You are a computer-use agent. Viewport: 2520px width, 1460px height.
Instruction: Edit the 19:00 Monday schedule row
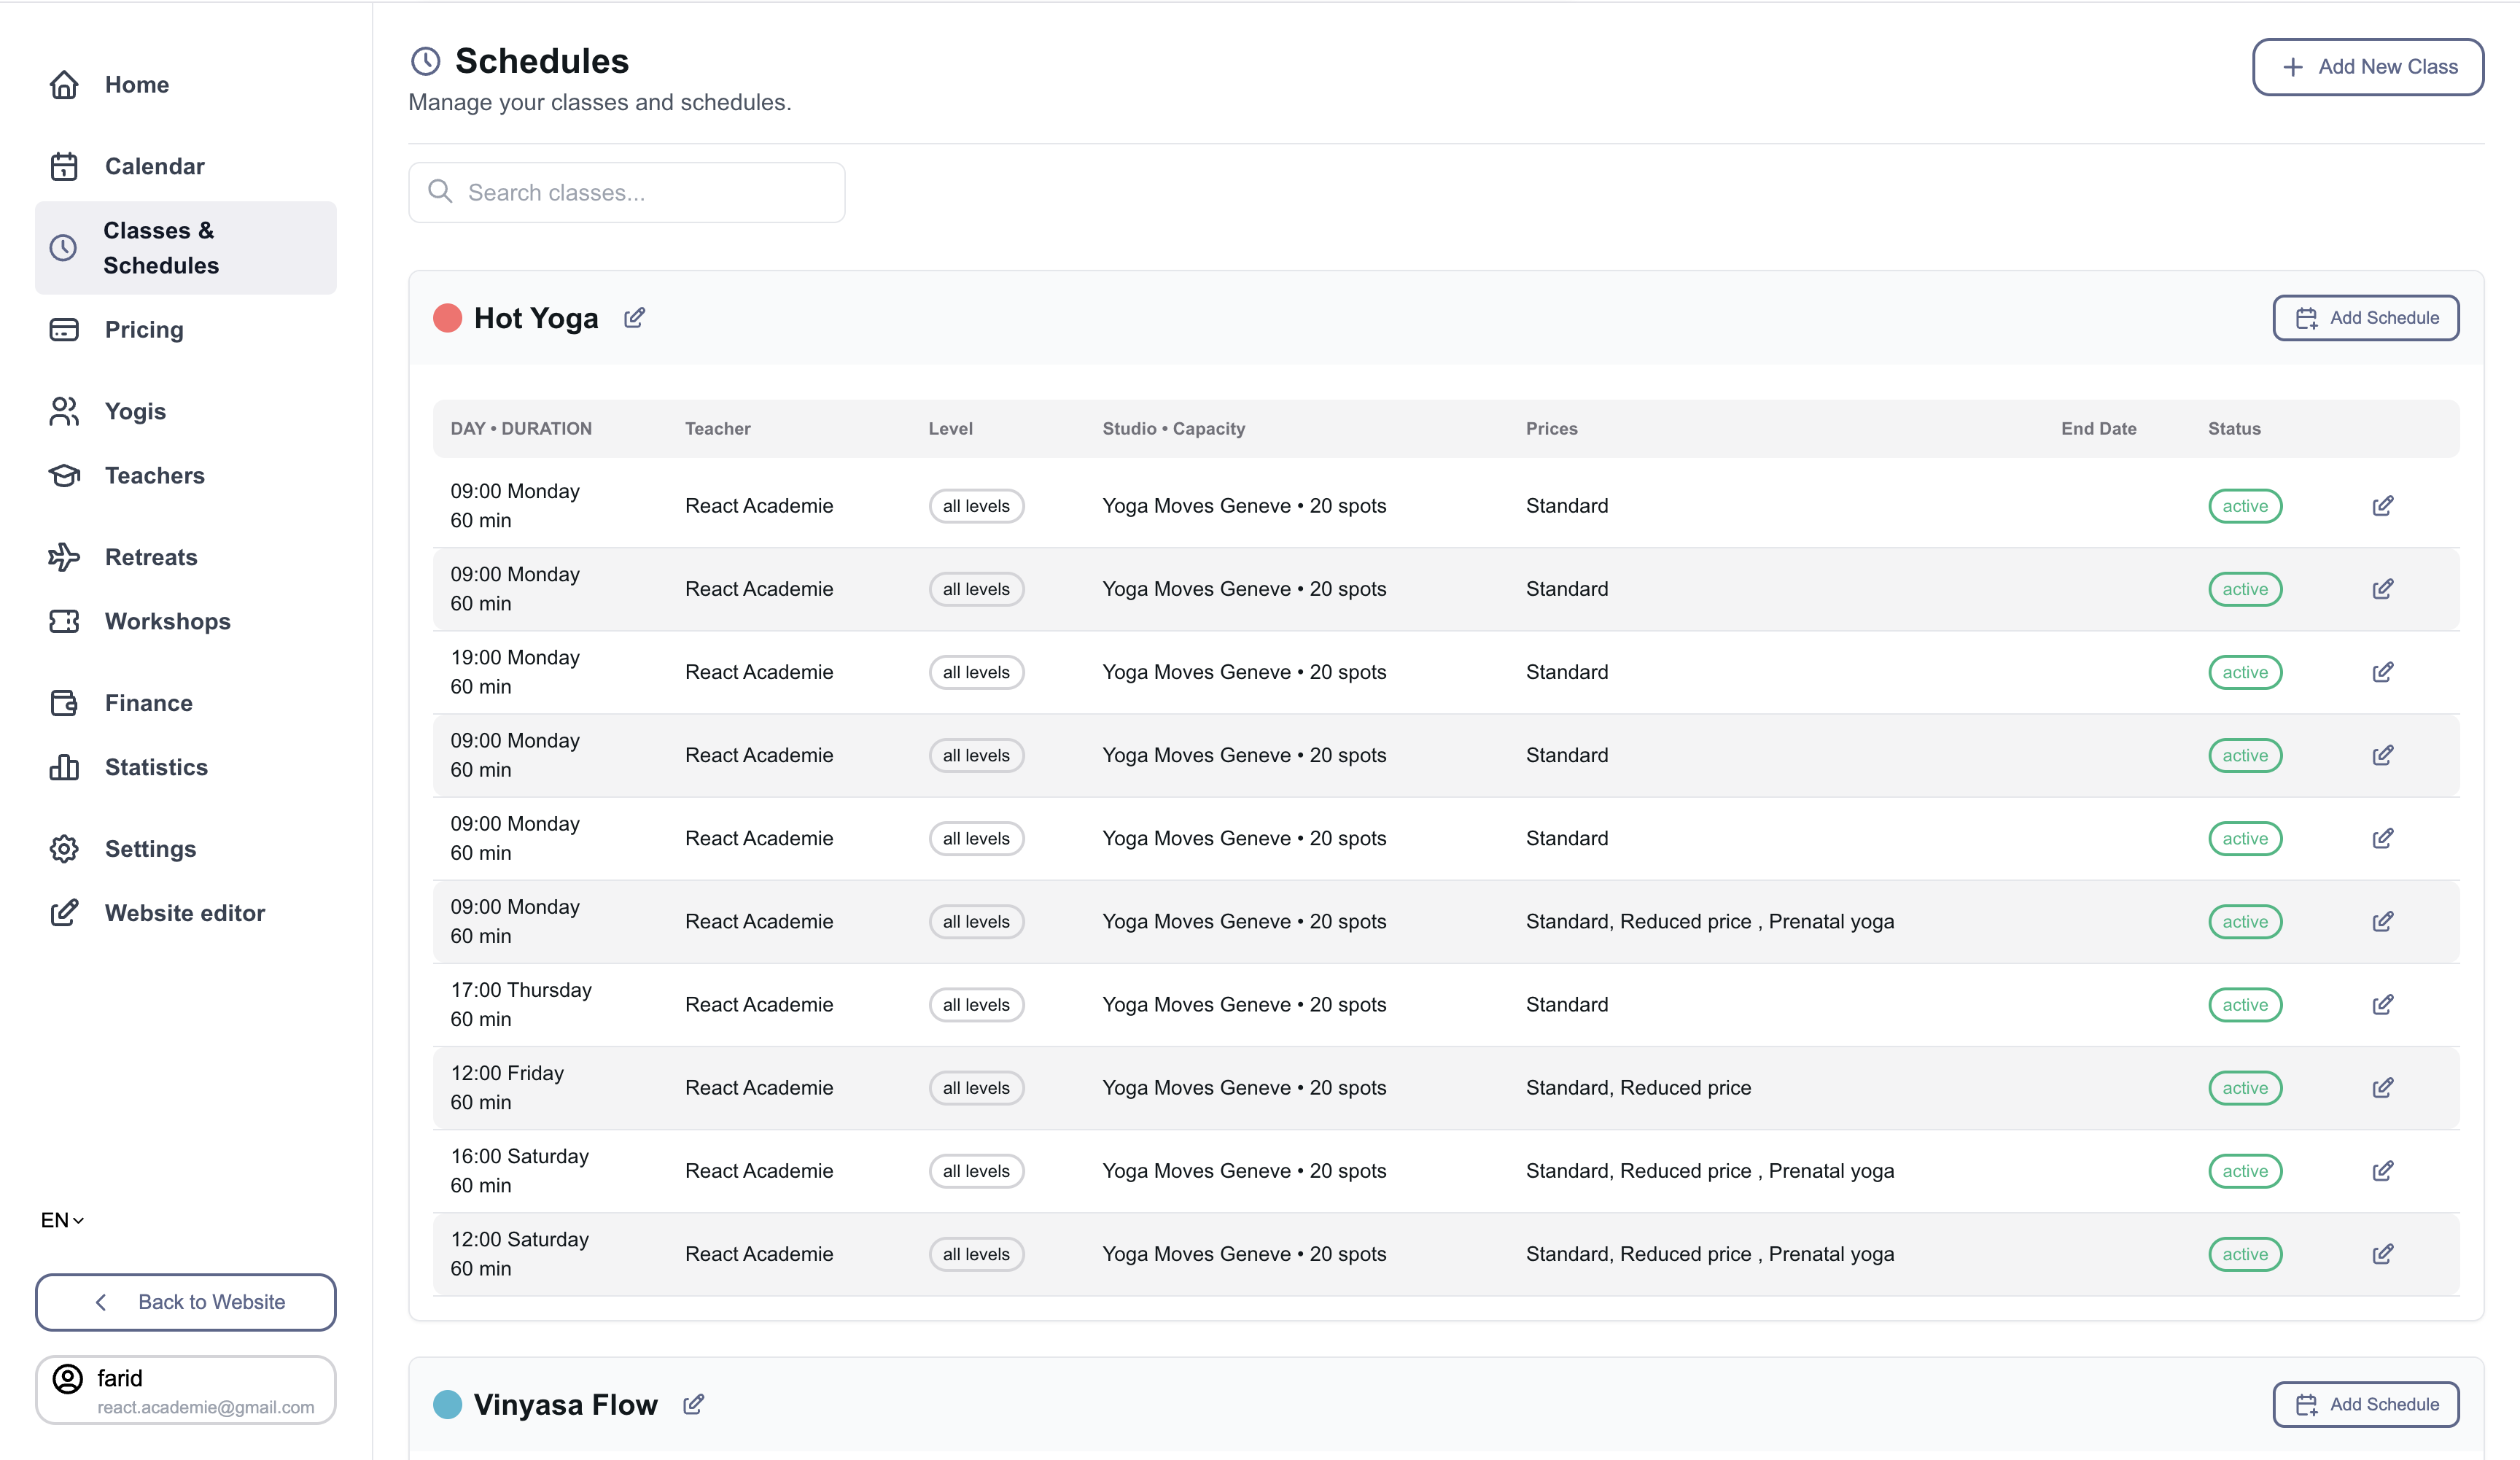2382,672
